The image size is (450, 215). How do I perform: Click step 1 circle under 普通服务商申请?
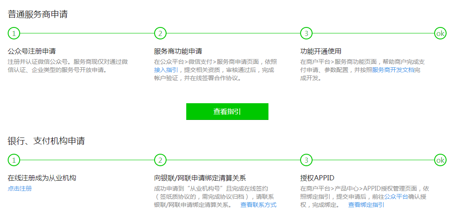coord(14,33)
